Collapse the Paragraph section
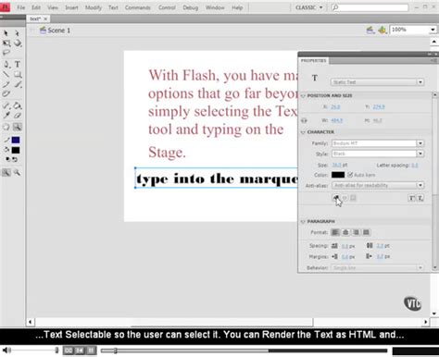The height and width of the screenshot is (357, 439). (x=303, y=222)
